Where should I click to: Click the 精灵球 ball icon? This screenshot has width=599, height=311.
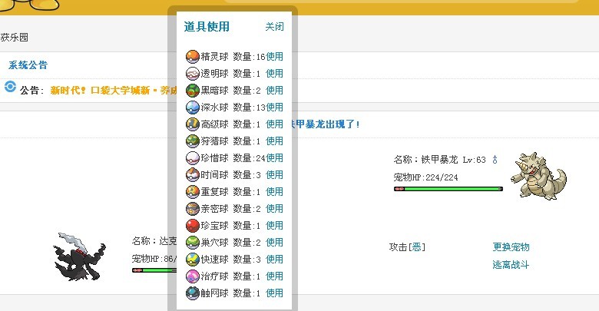click(x=193, y=57)
